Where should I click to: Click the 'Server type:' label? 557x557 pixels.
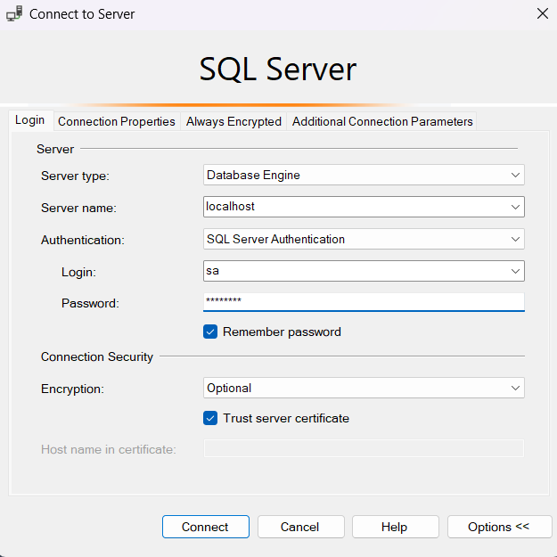point(76,176)
